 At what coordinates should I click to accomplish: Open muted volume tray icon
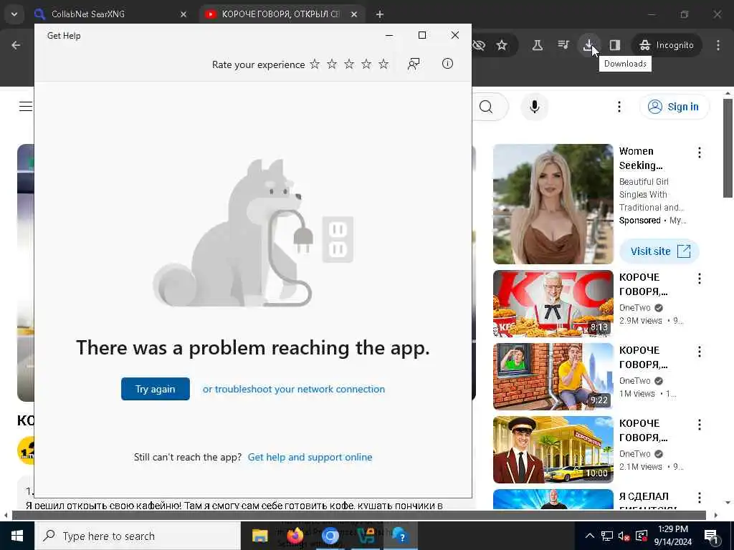pos(624,536)
